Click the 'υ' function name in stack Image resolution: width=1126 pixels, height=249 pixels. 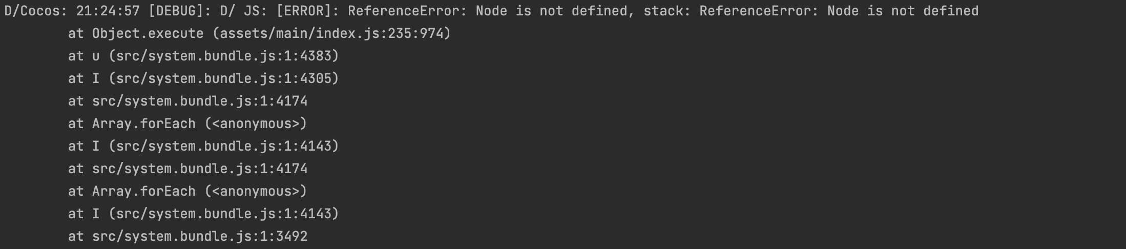pos(96,56)
